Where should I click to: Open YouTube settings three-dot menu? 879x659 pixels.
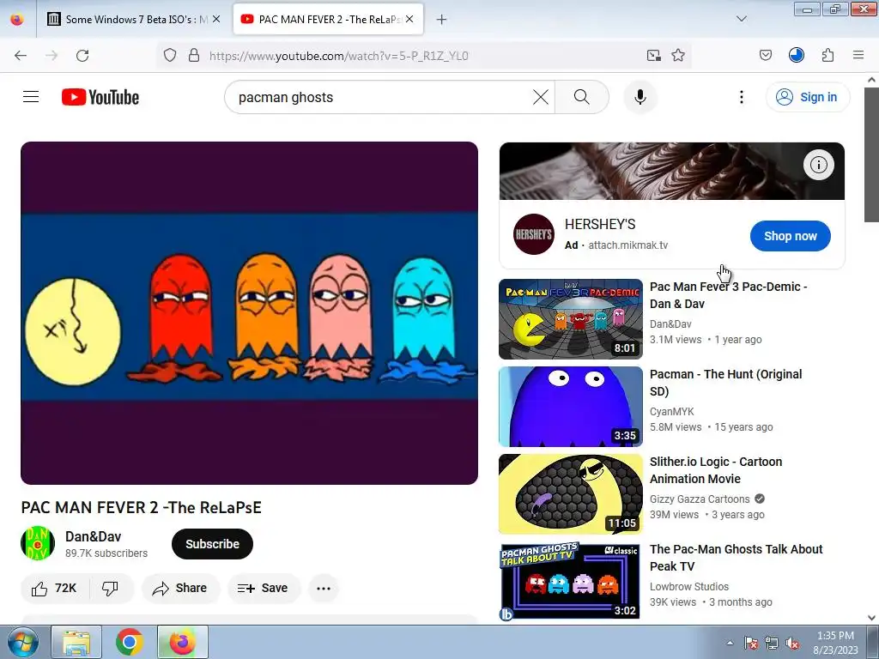pyautogui.click(x=742, y=97)
